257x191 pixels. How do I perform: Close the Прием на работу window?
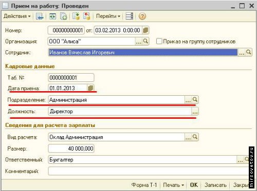coord(251,6)
